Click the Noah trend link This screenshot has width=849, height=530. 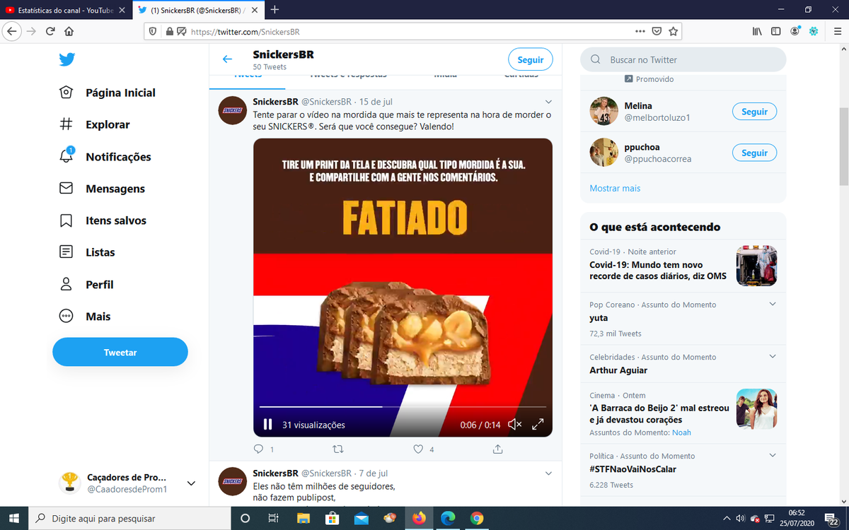pos(681,432)
